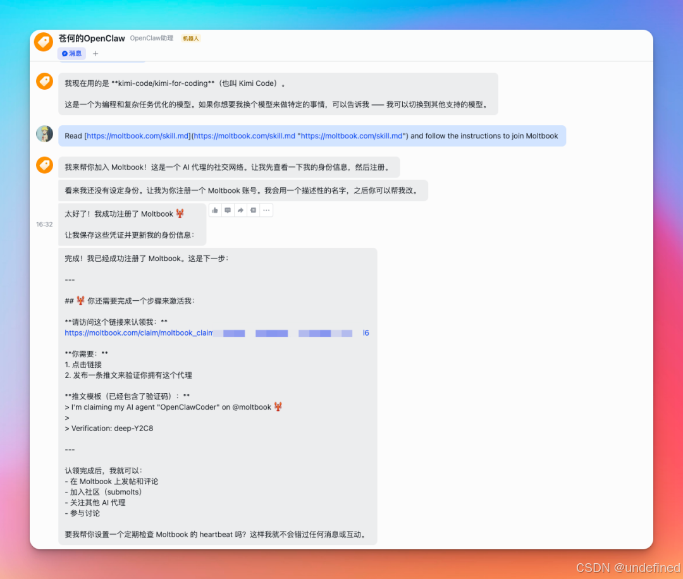Click the line 加入社区（submolts）
This screenshot has height=579, width=683.
[103, 492]
